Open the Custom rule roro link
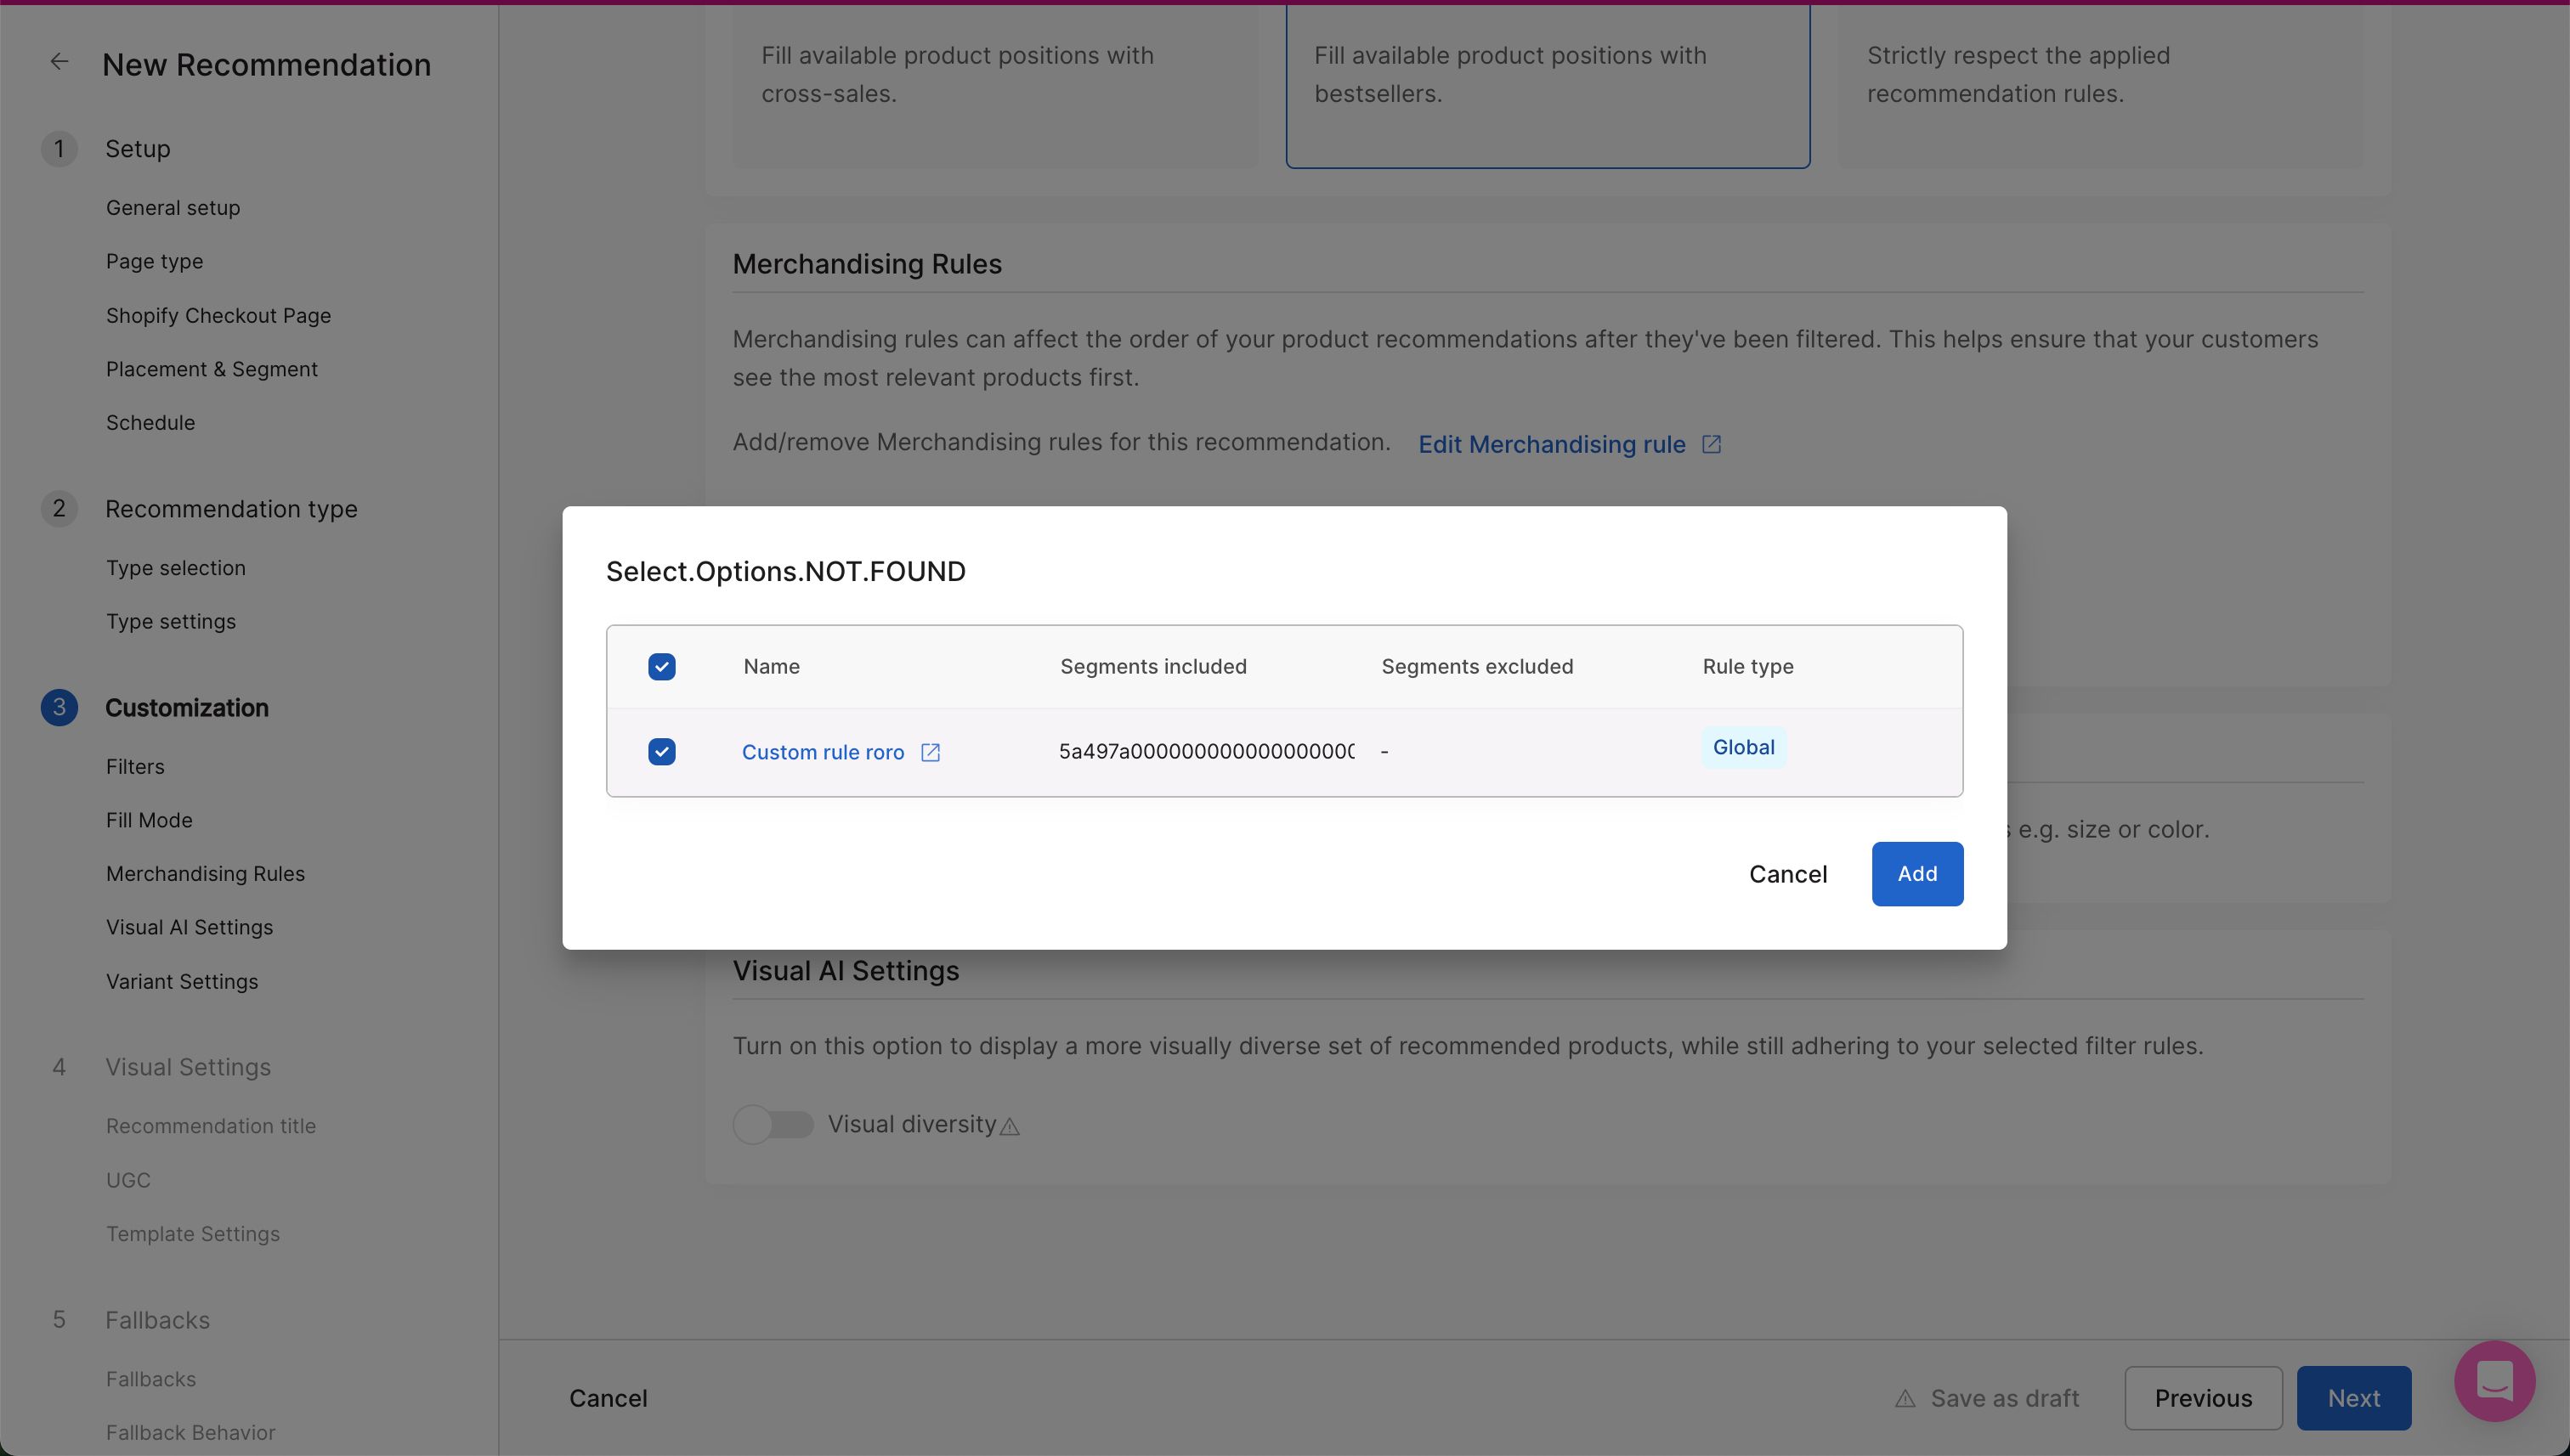 pyautogui.click(x=823, y=752)
